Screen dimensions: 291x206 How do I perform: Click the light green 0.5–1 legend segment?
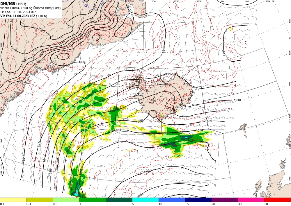pyautogui.click(x=66, y=200)
